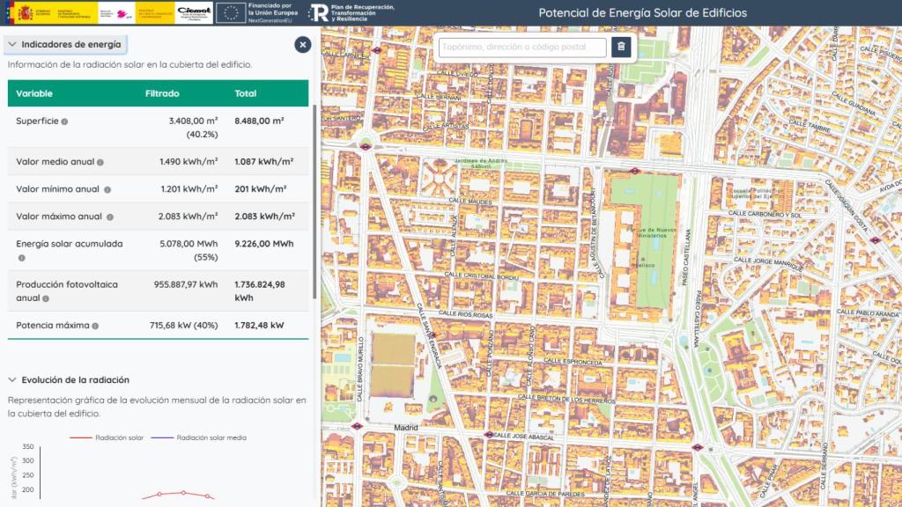The width and height of the screenshot is (902, 507).
Task: Click the CIEMAT logo in the header
Action: coord(193,12)
